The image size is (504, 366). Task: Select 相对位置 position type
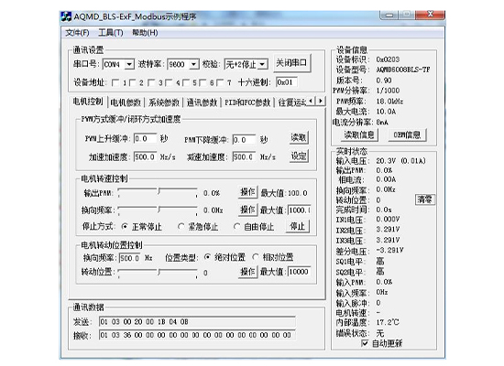click(256, 257)
